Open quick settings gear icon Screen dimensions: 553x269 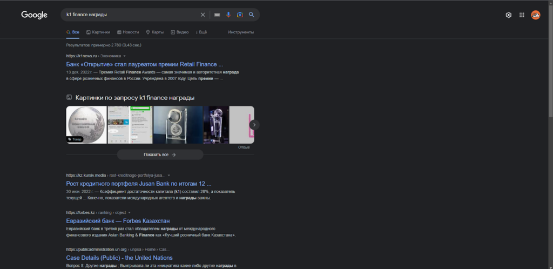509,15
